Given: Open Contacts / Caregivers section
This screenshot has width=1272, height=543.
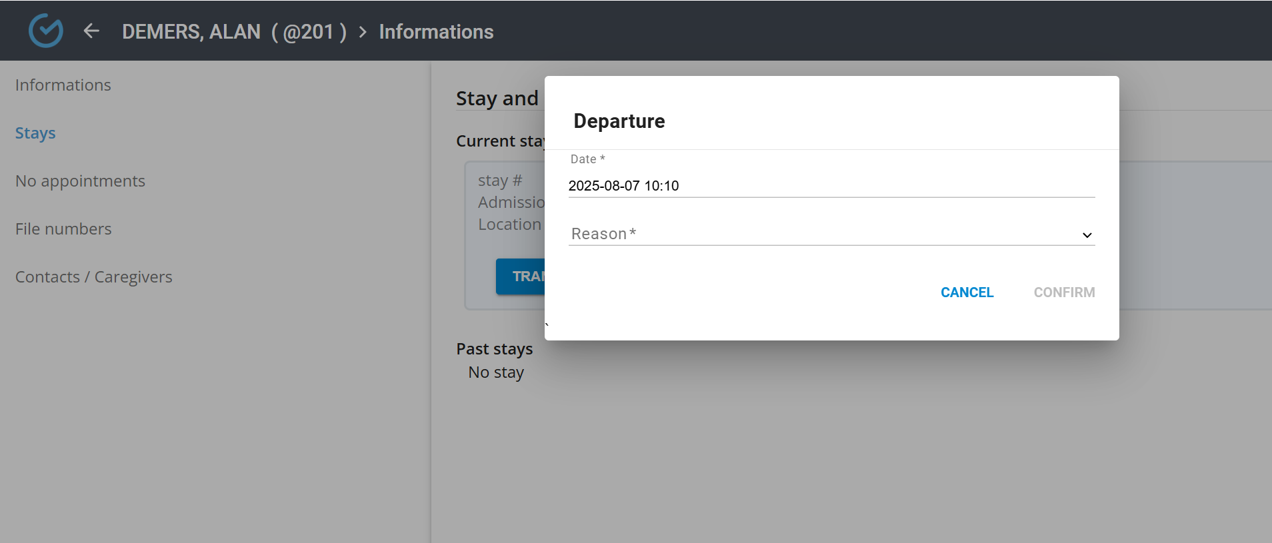Looking at the screenshot, I should 94,277.
